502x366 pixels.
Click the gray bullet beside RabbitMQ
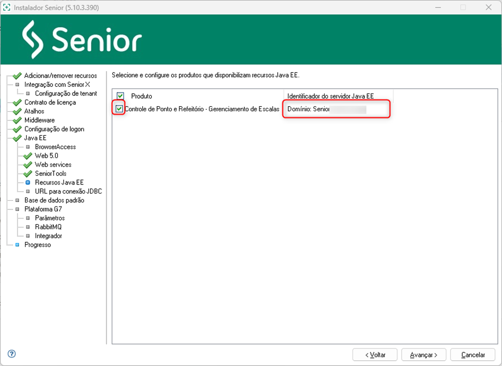(x=28, y=227)
